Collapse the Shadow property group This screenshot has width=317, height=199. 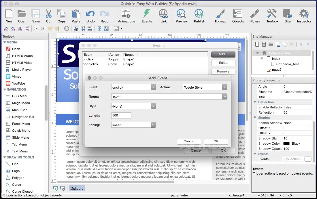[255, 117]
